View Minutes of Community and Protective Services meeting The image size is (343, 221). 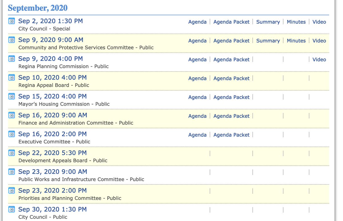pos(296,40)
